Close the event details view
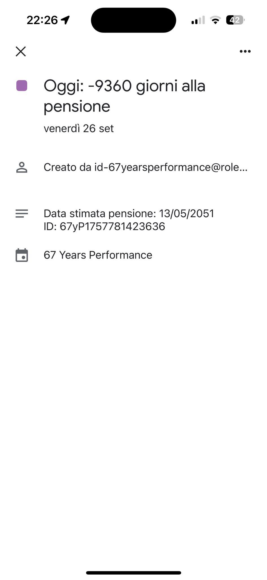The width and height of the screenshot is (267, 580). (x=21, y=52)
